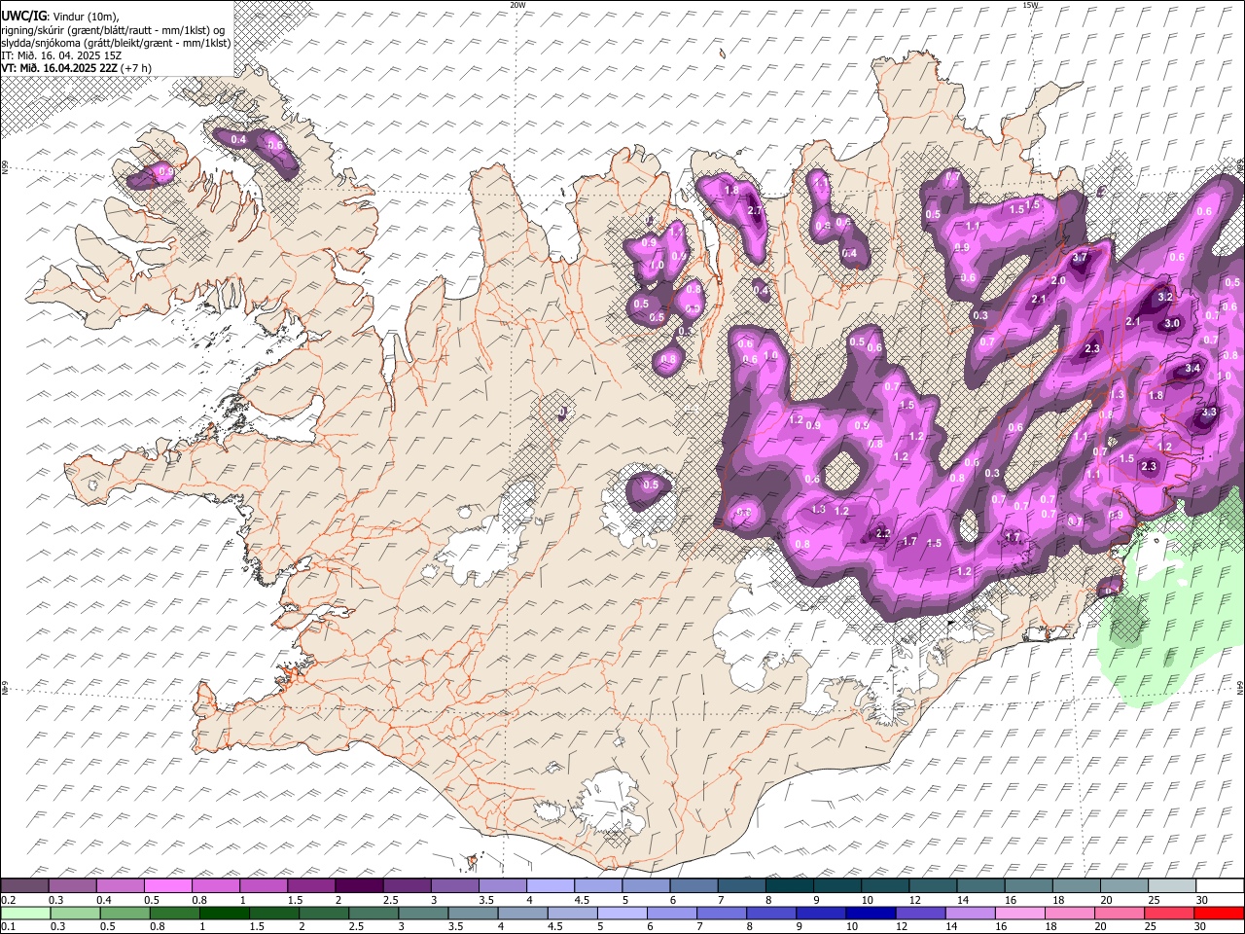The height and width of the screenshot is (934, 1245).
Task: Pick the light pink 16–18 rain scale swatch
Action: (x=1021, y=913)
